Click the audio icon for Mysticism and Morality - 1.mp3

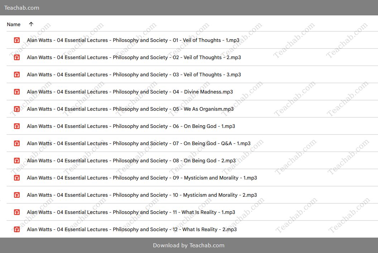click(16, 178)
